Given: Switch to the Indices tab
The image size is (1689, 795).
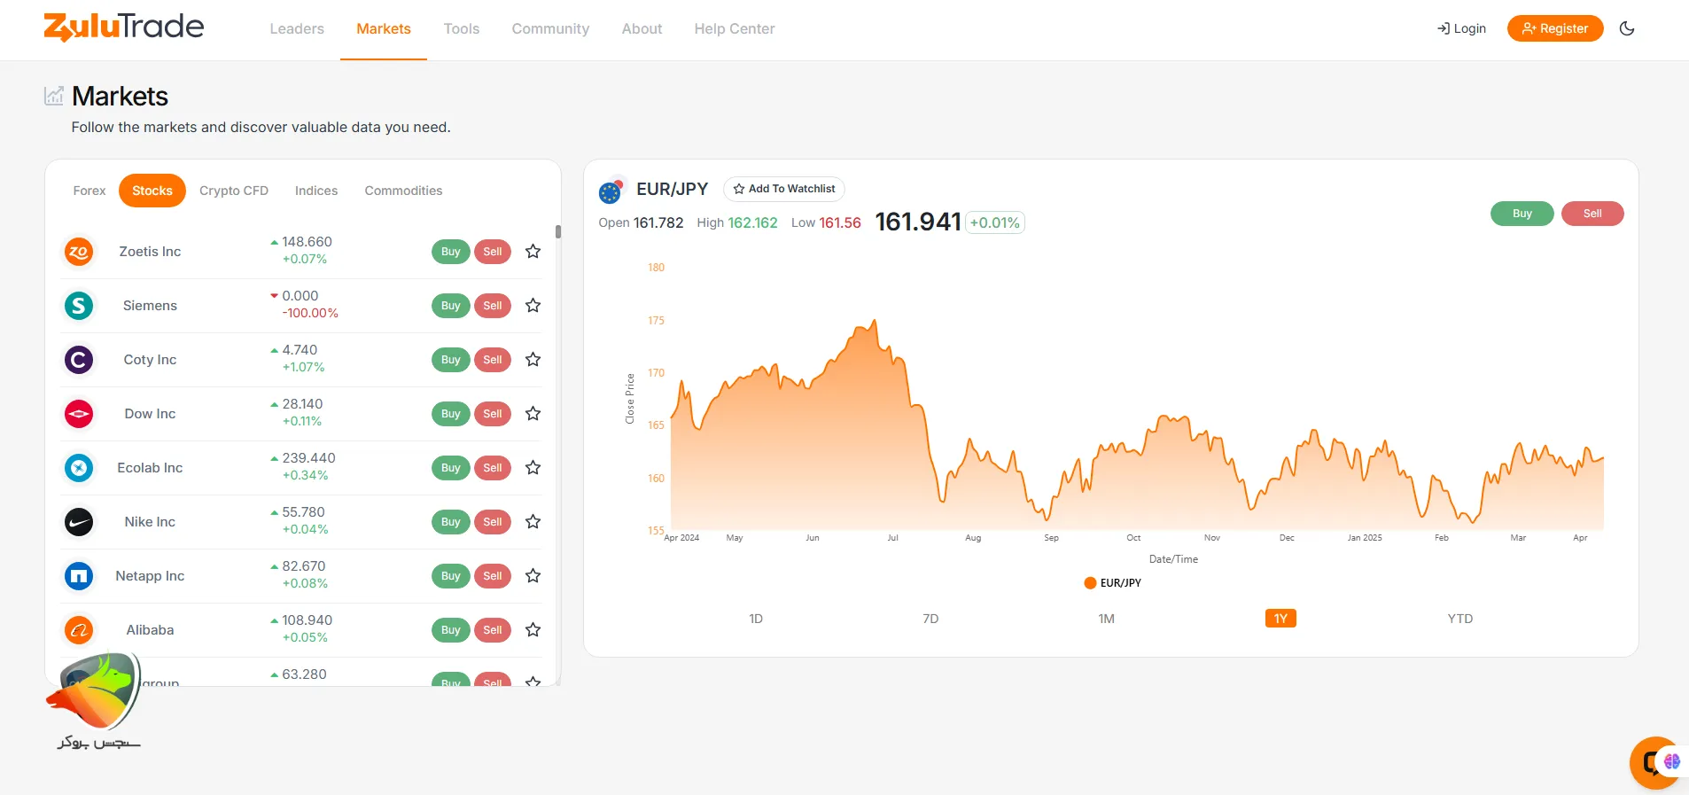Looking at the screenshot, I should (x=316, y=191).
